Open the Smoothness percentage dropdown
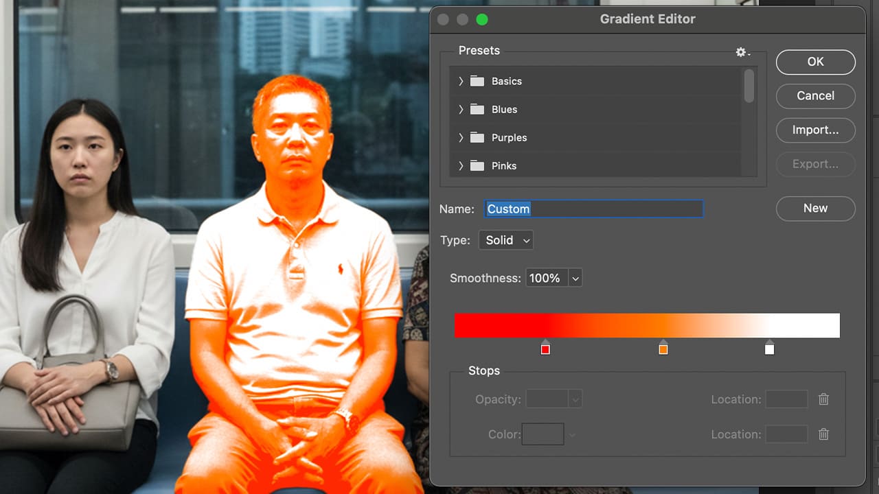879x494 pixels. point(575,278)
